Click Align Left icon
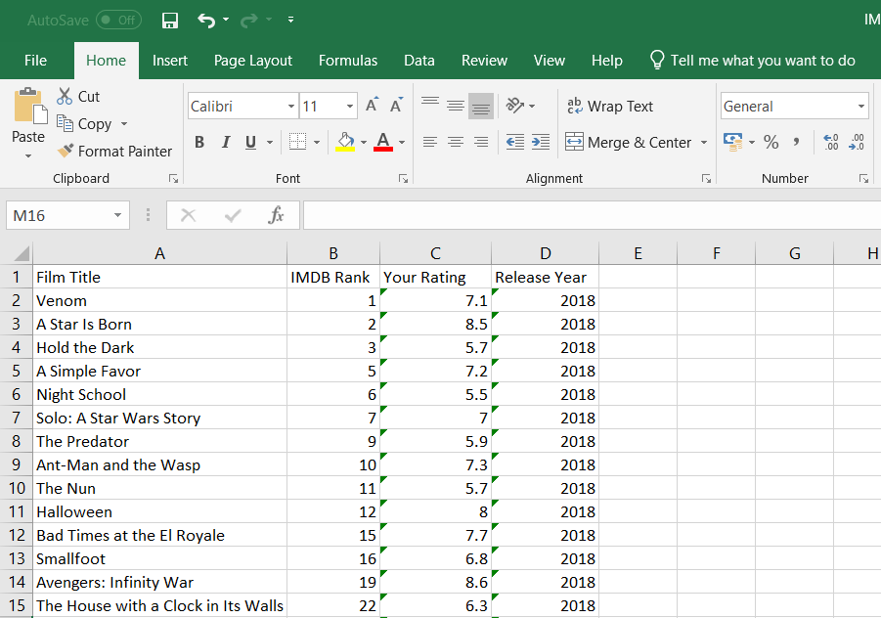Screen dimensions: 881x618 tap(430, 142)
